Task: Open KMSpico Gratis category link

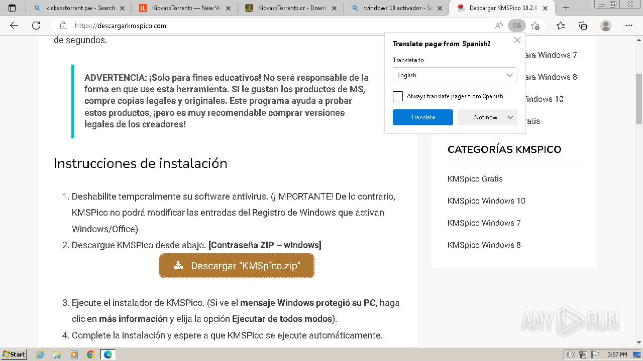Action: click(x=475, y=178)
